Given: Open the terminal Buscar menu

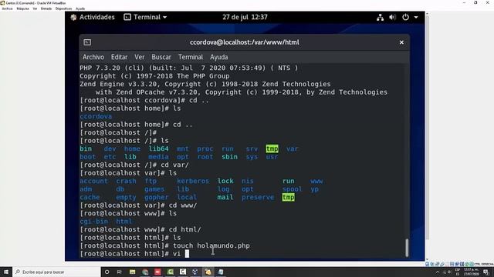Looking at the screenshot, I should pos(161,57).
